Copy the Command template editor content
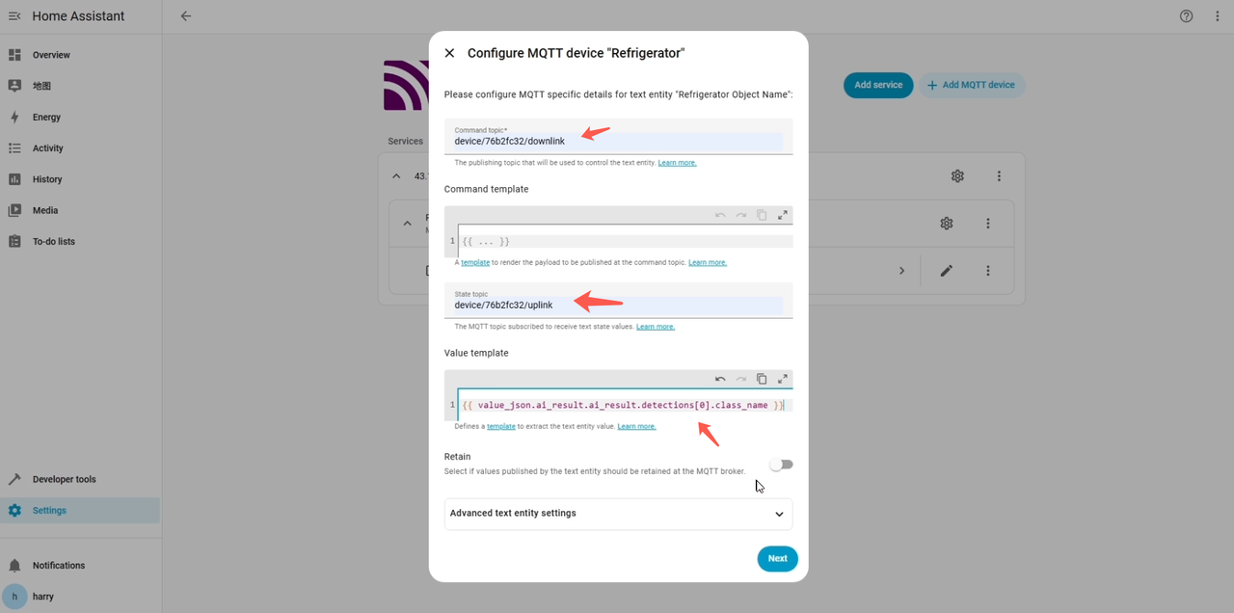This screenshot has width=1234, height=613. coord(762,215)
